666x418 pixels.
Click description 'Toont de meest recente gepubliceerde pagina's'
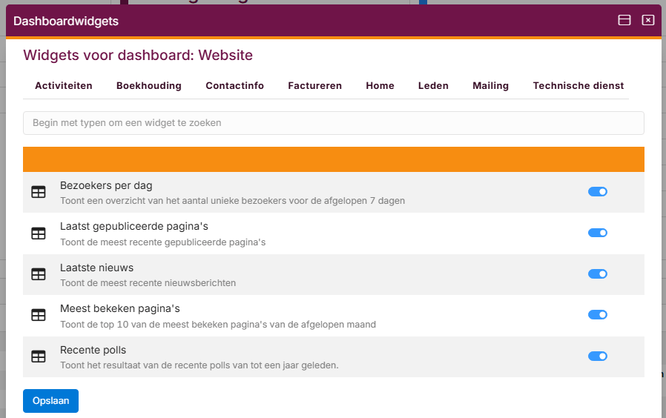point(162,242)
